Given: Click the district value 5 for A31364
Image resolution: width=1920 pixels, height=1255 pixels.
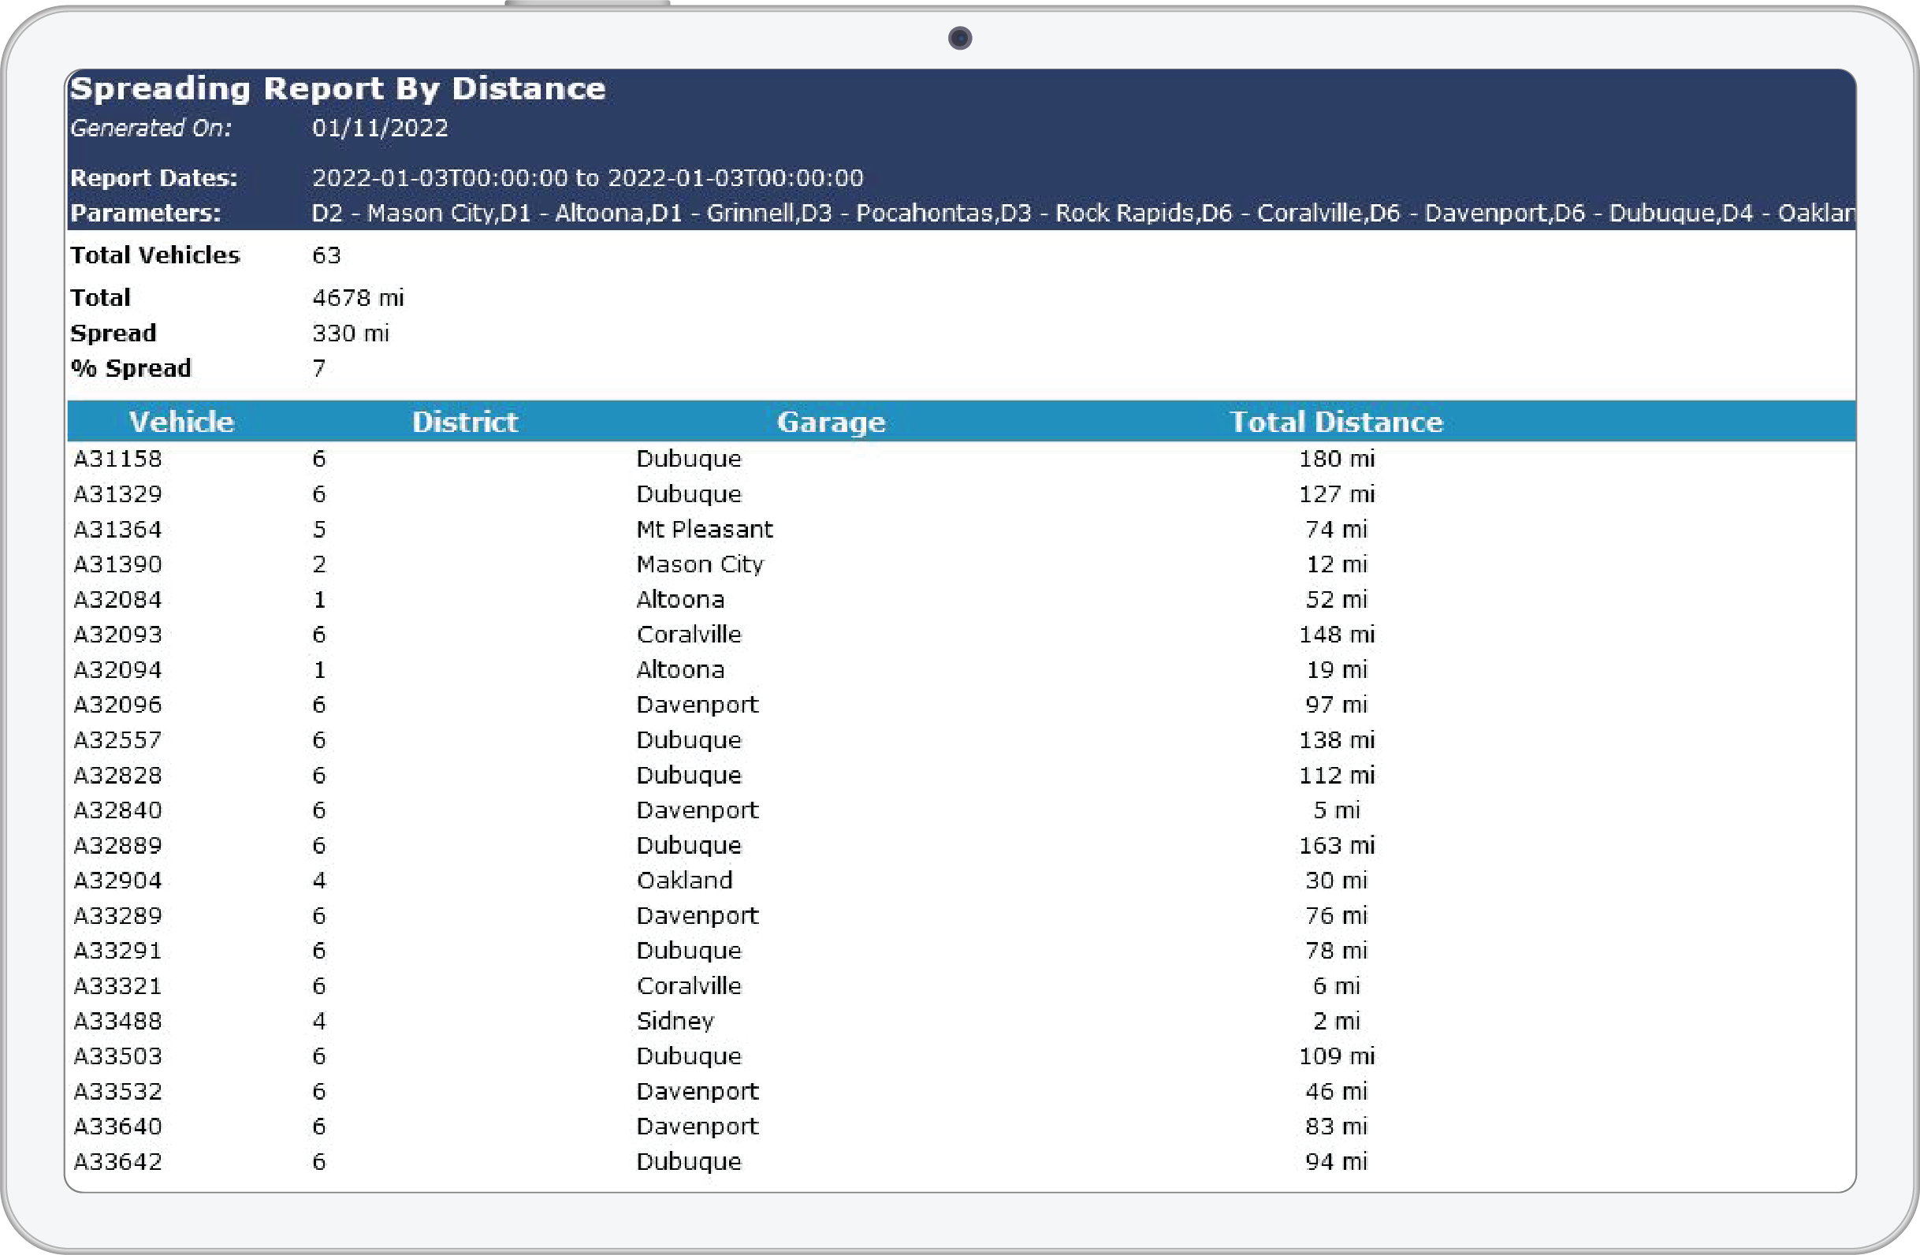Looking at the screenshot, I should 319,530.
